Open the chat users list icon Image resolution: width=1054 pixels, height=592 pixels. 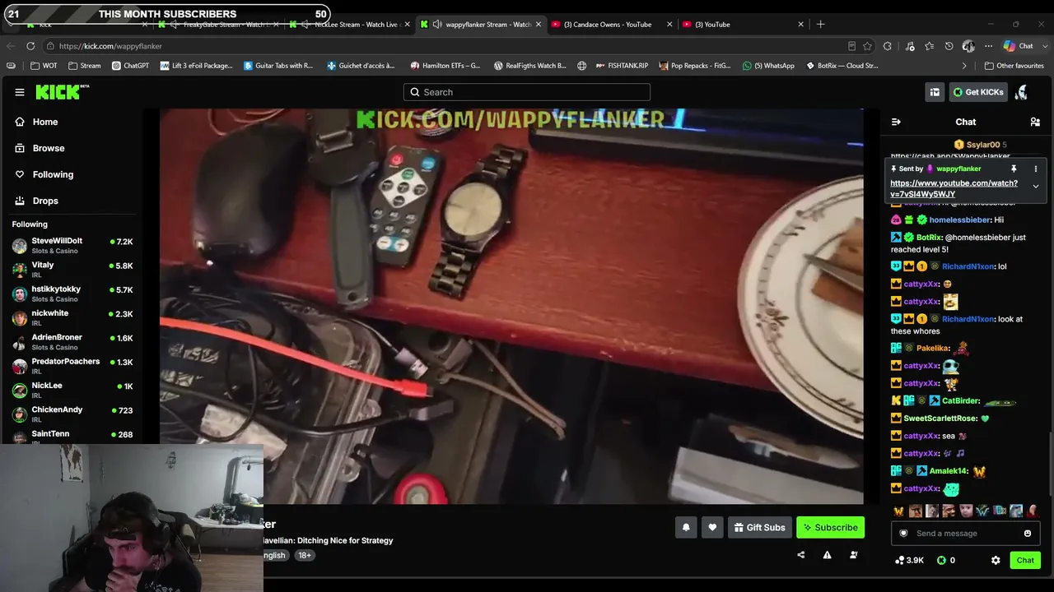point(1035,122)
